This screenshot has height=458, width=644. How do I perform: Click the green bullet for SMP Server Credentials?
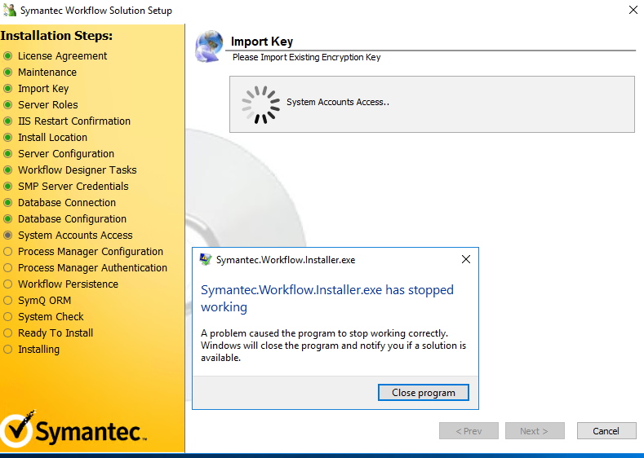coord(8,186)
